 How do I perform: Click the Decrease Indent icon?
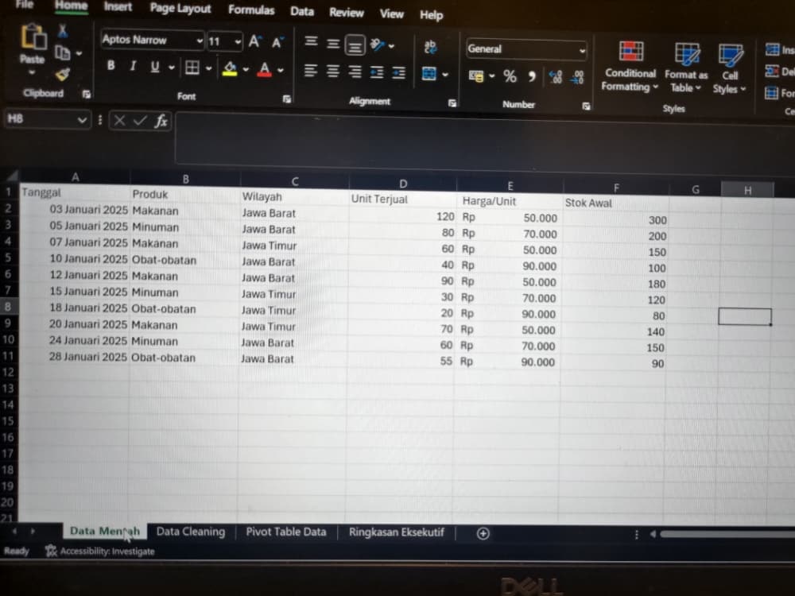(377, 73)
